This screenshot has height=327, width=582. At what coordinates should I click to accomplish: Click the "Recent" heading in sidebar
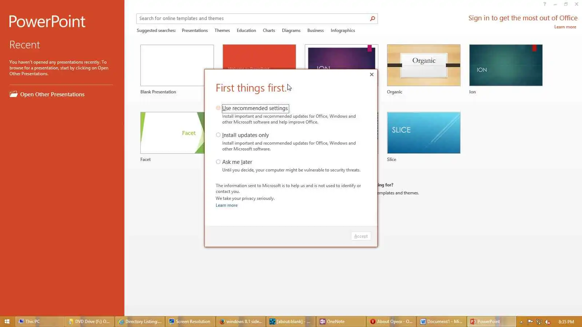click(x=25, y=45)
